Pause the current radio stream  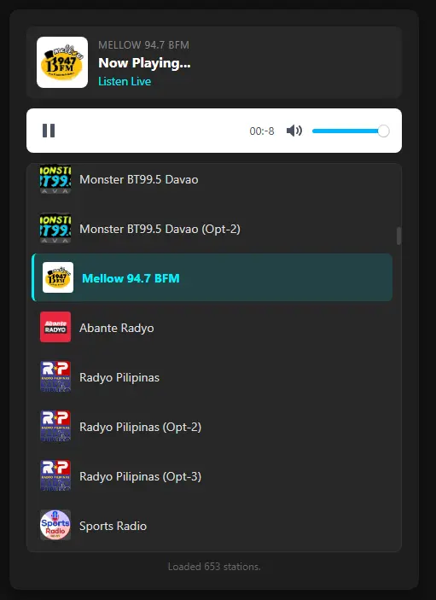[49, 131]
